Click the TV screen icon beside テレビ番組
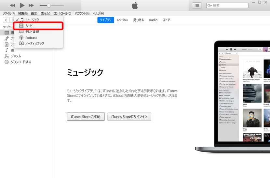270x178 pixels. click(x=21, y=32)
